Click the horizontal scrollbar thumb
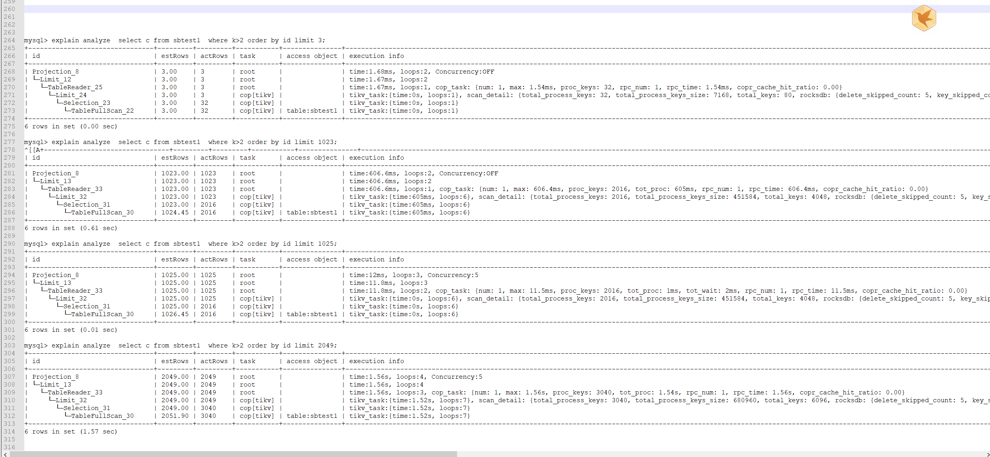The height and width of the screenshot is (457, 990). 233,454
